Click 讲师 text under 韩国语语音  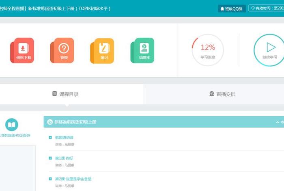65,145
